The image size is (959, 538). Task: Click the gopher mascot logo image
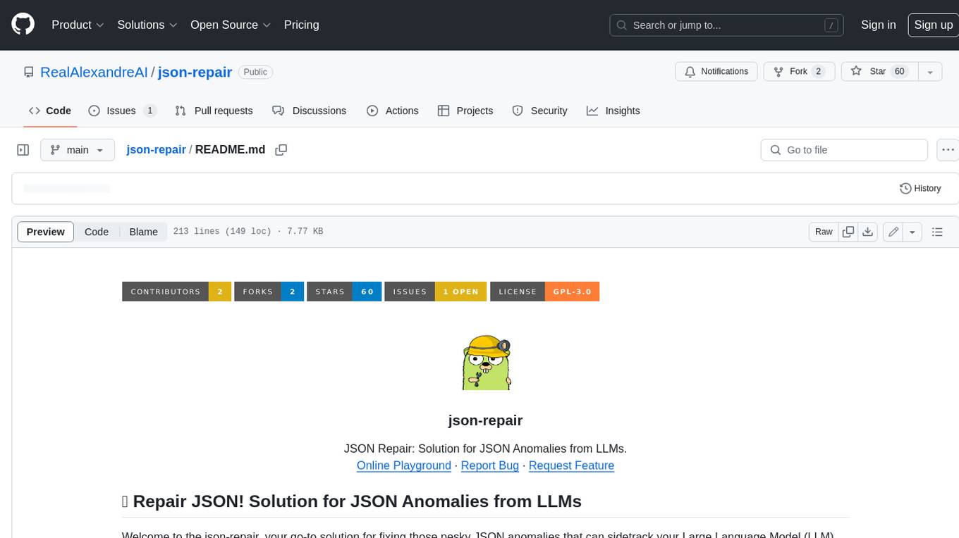485,363
